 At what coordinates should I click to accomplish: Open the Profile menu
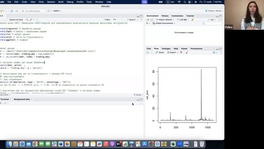(80, 2)
